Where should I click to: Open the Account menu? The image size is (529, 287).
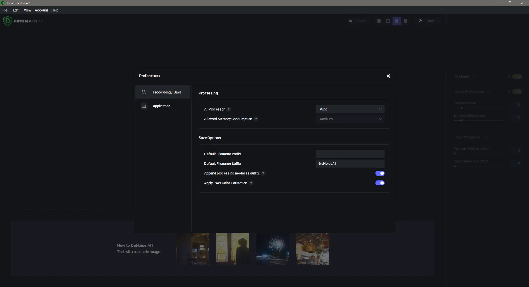point(41,10)
